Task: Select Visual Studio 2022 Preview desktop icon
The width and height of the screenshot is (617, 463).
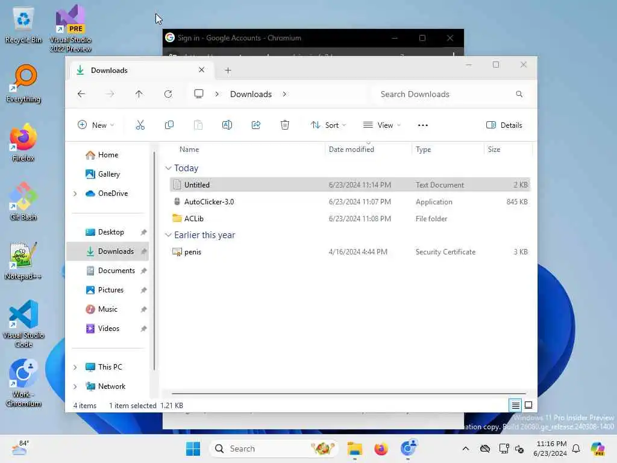Action: [70, 29]
